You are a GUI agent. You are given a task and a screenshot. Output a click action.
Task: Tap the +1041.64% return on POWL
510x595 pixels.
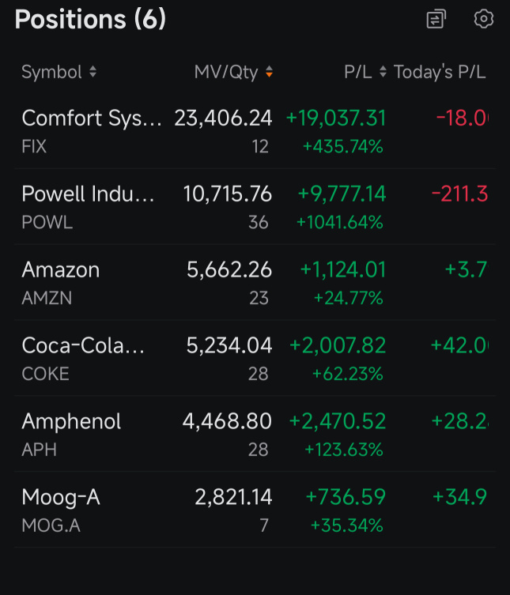point(339,222)
